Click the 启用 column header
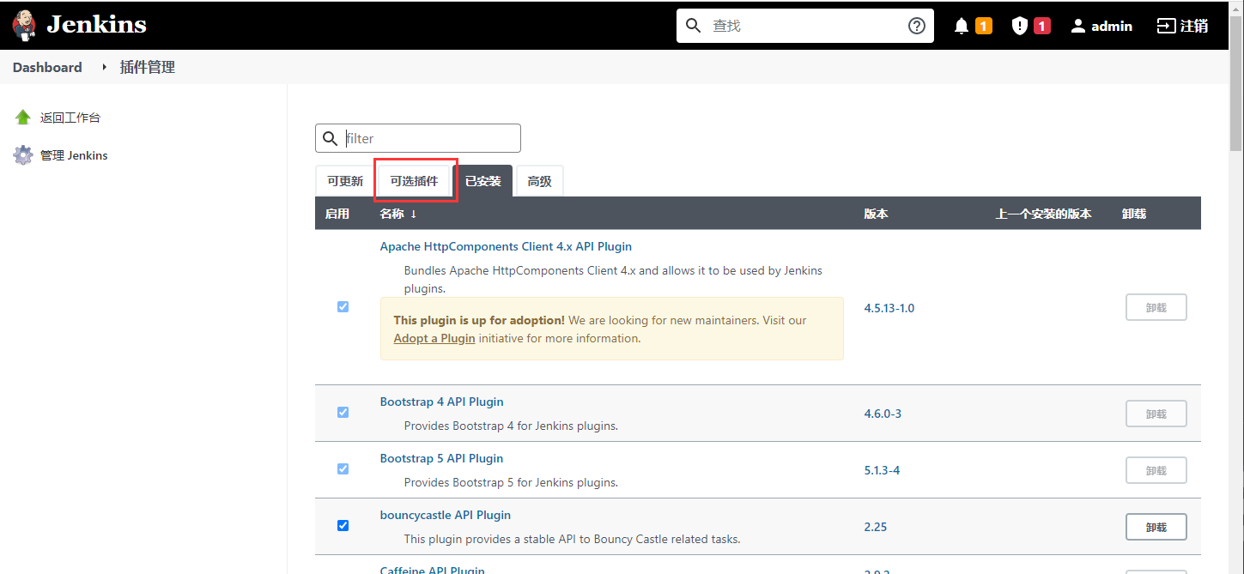Screen dimensions: 1244x574 click(x=337, y=214)
